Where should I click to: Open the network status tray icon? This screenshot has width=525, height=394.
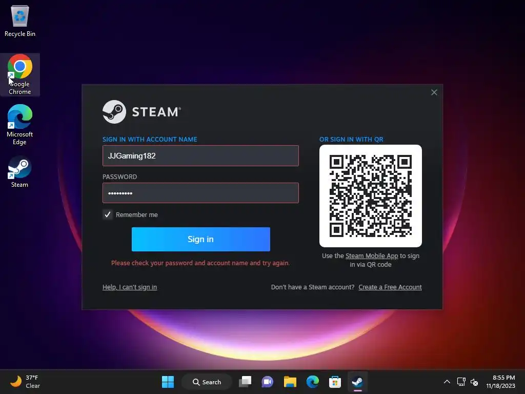[461, 382]
